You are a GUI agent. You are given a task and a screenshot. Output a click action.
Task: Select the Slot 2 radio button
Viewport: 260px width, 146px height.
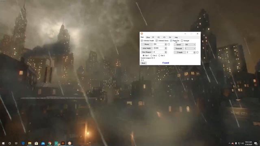[x=152, y=56]
